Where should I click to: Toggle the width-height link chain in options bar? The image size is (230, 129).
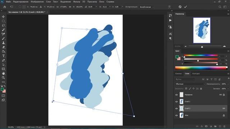click(x=70, y=7)
